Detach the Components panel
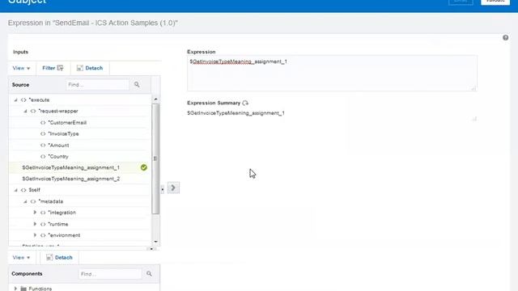The width and height of the screenshot is (518, 291). 59,257
